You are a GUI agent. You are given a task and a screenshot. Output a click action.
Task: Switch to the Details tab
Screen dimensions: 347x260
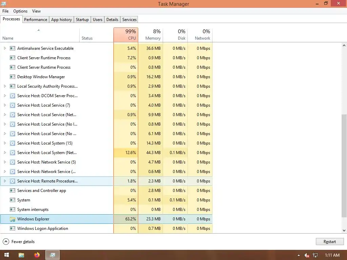112,19
